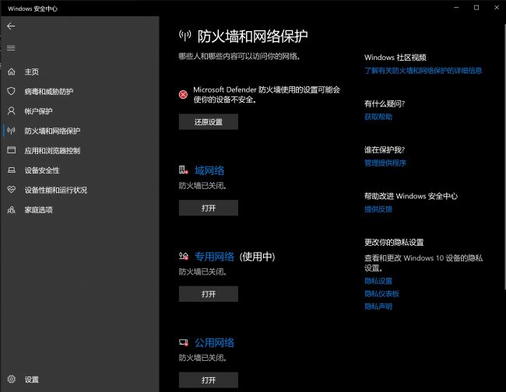This screenshot has height=392, width=506.
Task: Click the 防火墙和网络保护 page heading
Action: point(253,36)
